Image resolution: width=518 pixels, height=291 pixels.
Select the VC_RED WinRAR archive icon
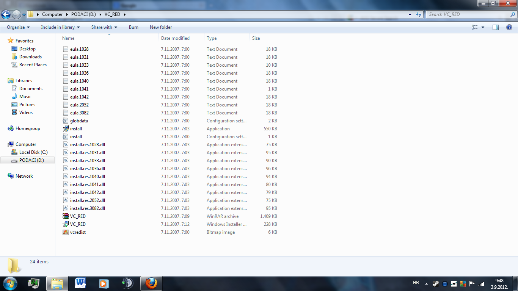click(66, 216)
